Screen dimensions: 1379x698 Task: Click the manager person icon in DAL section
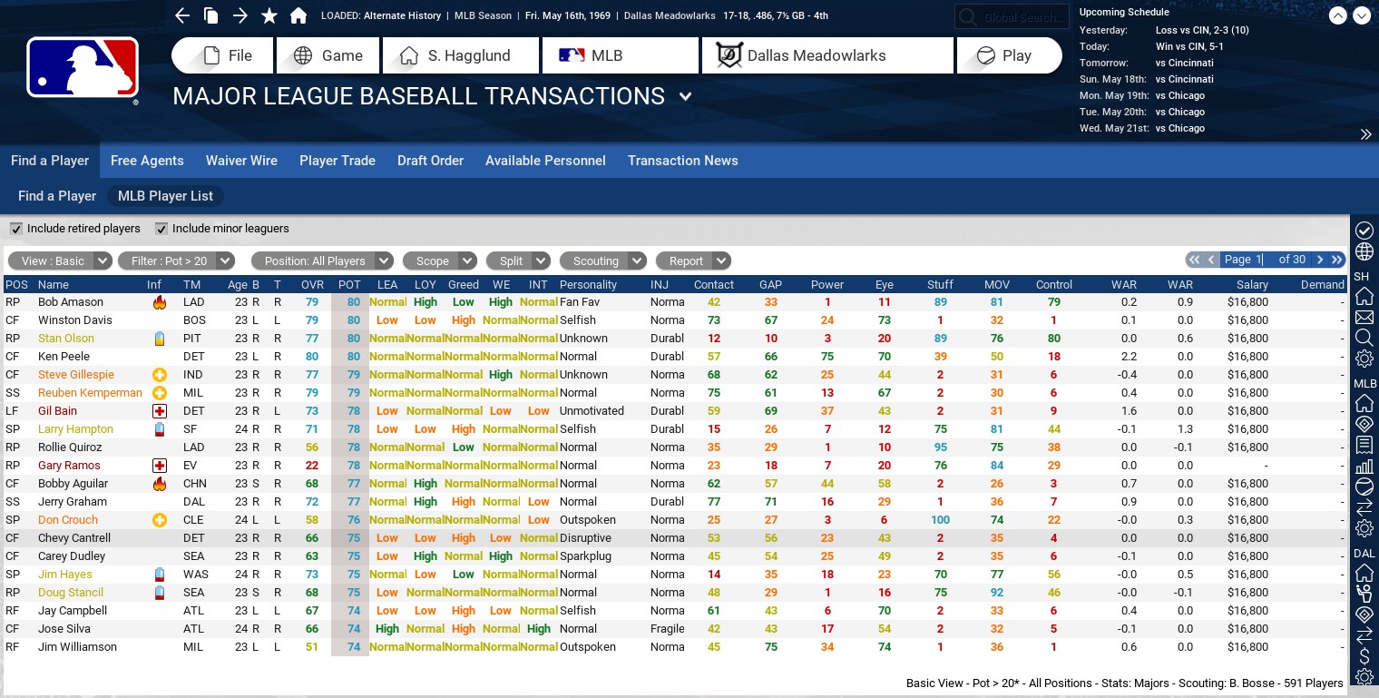(x=1364, y=594)
